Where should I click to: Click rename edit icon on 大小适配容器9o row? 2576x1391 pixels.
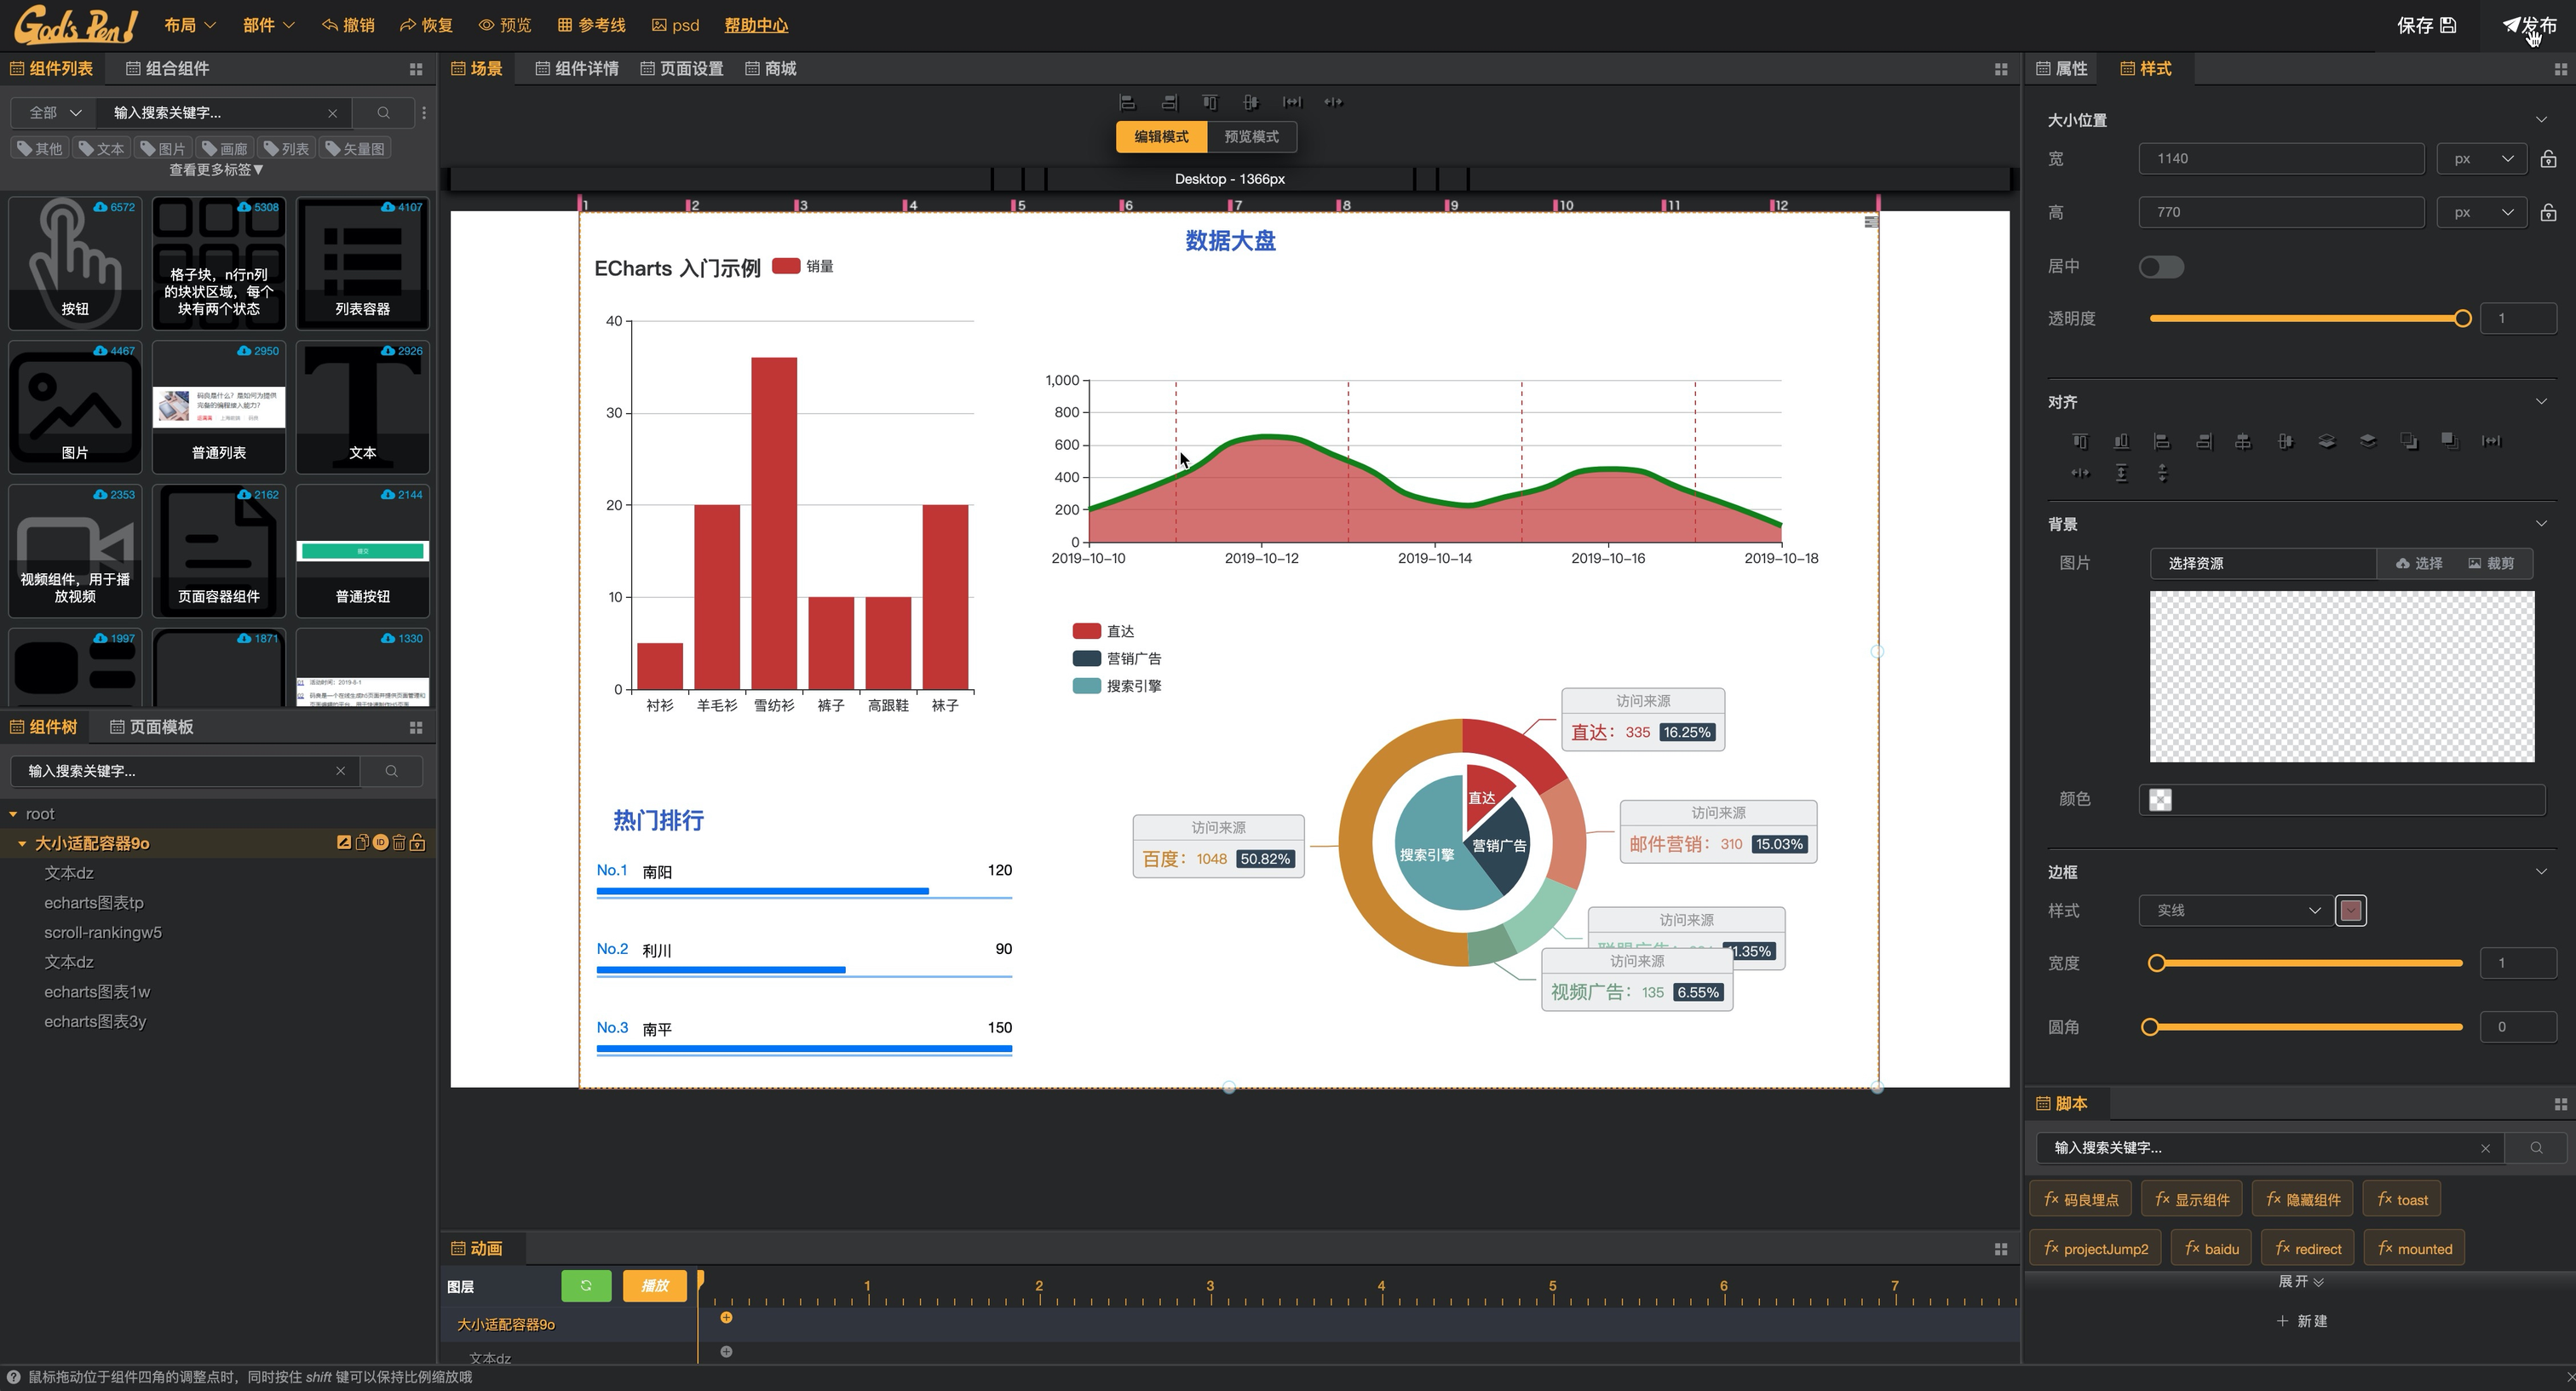point(343,843)
